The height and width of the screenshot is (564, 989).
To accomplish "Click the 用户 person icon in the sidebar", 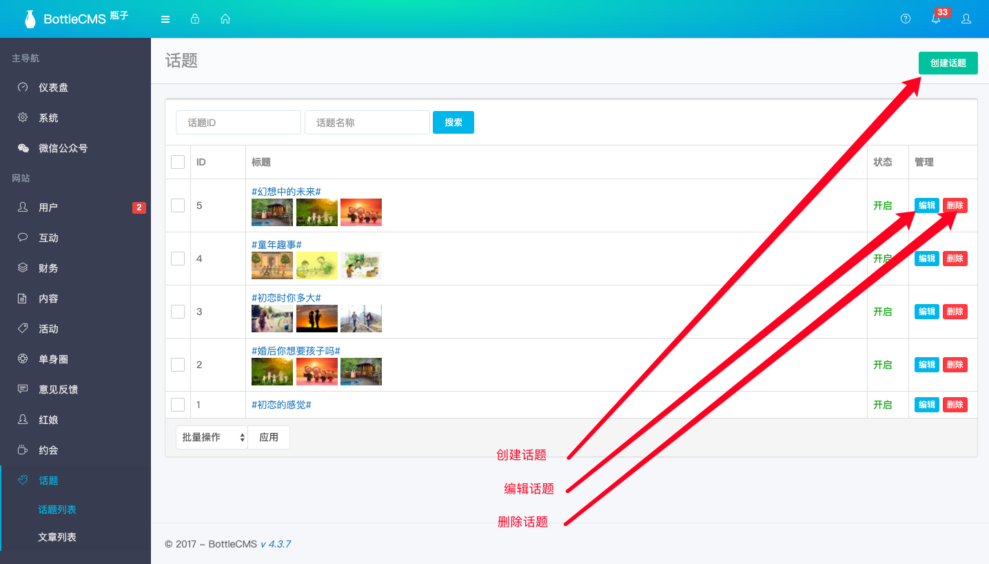I will 23,208.
